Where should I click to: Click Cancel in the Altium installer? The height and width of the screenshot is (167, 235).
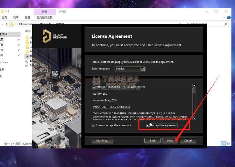pos(188,141)
